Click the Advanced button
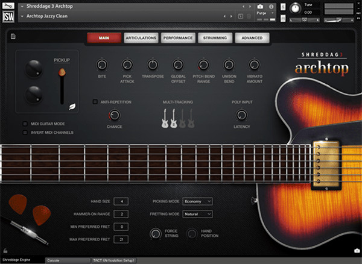This screenshot has width=362, height=264. [252, 38]
